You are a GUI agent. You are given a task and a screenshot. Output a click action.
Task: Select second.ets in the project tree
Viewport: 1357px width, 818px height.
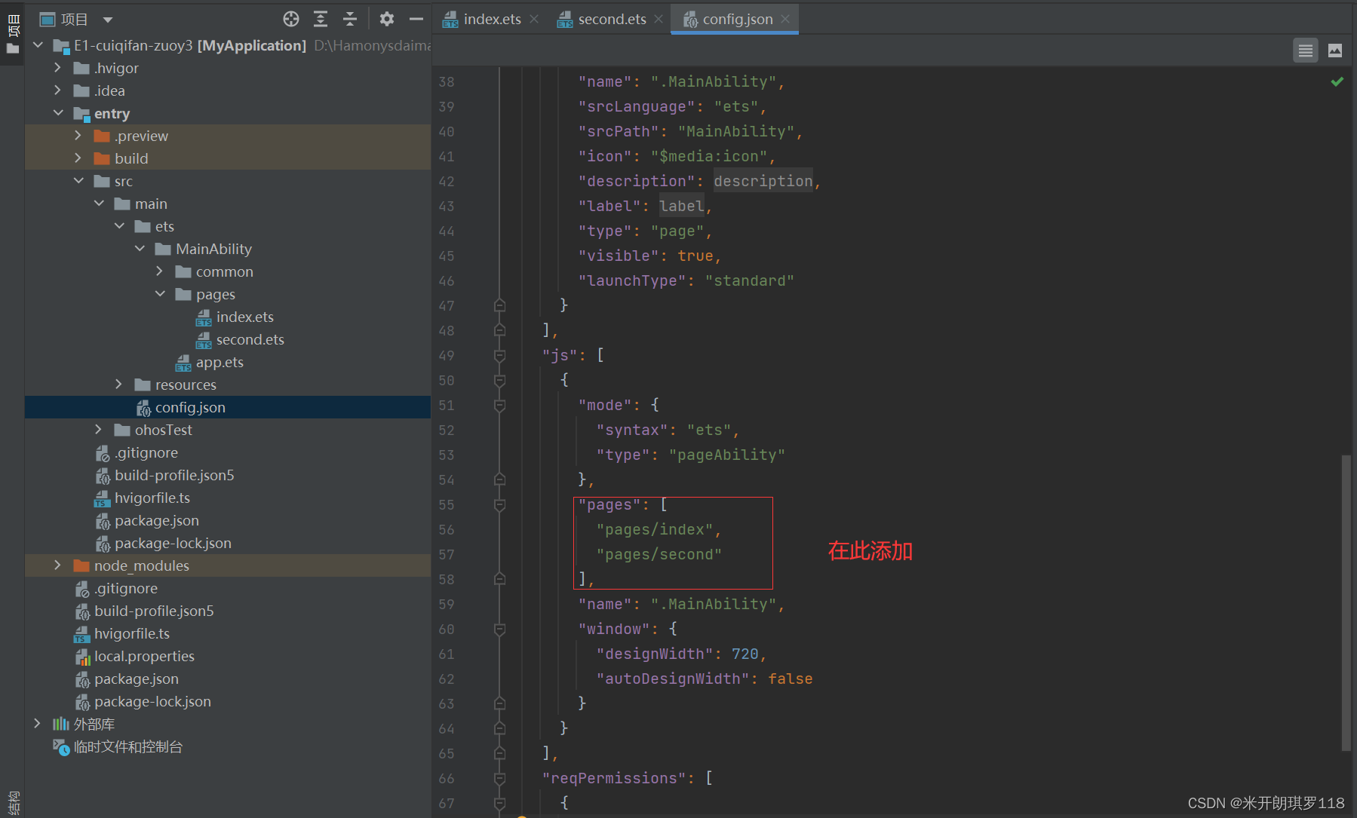[250, 340]
